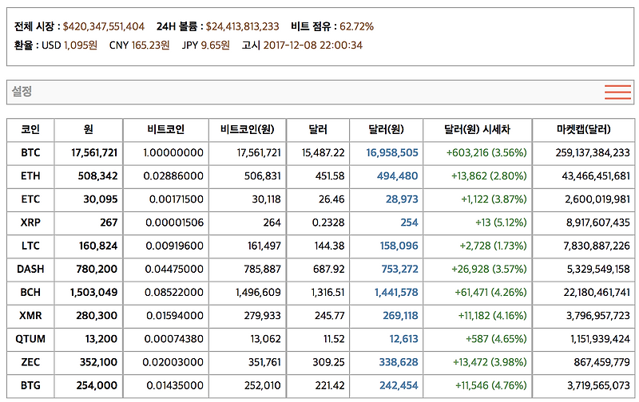Select the LTC coin row label
639x402 pixels.
(x=30, y=246)
